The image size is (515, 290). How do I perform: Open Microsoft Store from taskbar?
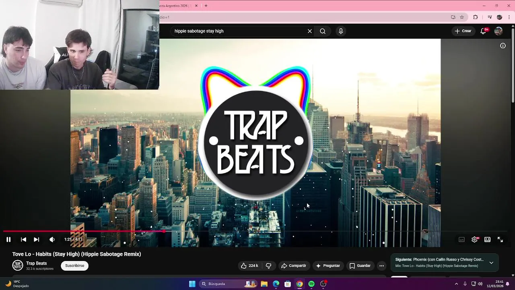[288, 284]
